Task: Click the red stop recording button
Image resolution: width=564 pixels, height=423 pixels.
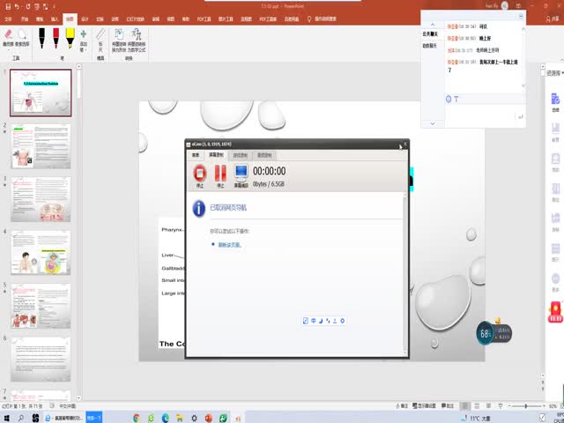Action: [x=200, y=174]
